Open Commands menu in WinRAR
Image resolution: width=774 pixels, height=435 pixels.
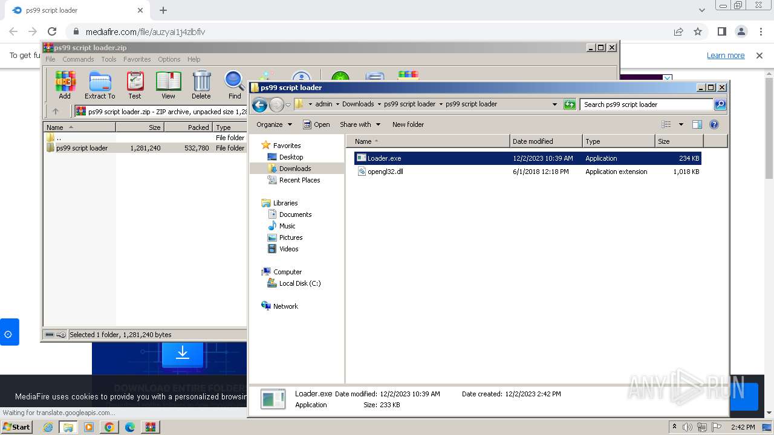pyautogui.click(x=78, y=59)
